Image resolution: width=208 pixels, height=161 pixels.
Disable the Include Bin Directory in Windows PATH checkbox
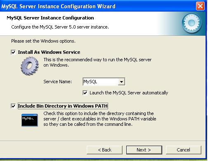point(13,106)
